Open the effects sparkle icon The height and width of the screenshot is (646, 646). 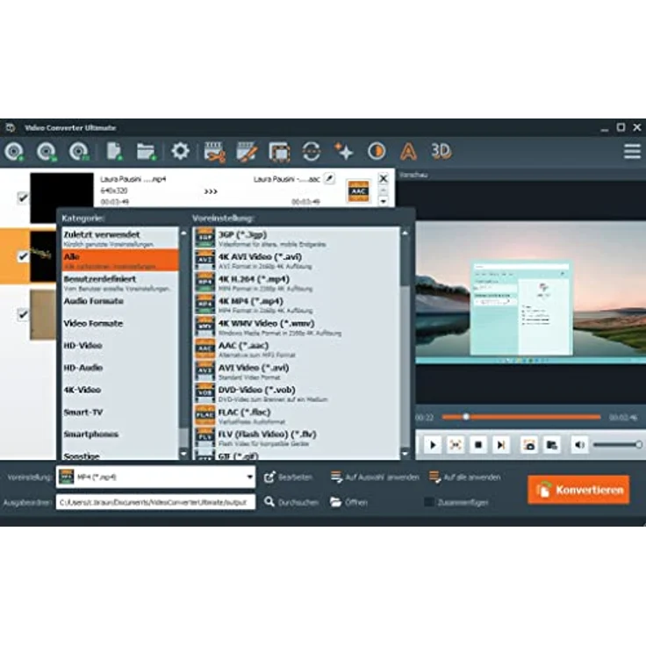point(343,151)
